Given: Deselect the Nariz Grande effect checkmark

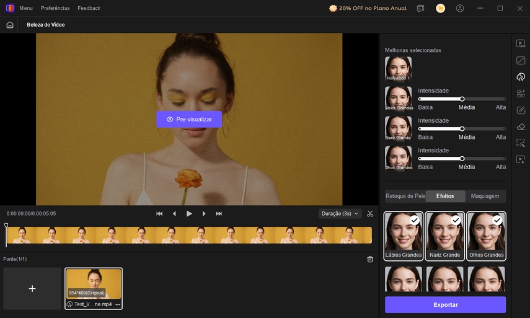Looking at the screenshot, I should [x=456, y=220].
